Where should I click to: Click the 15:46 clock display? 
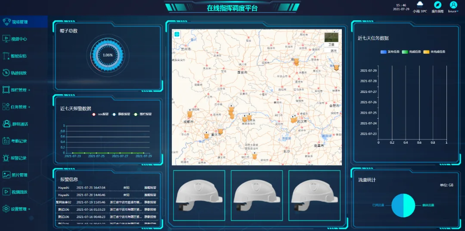pyautogui.click(x=401, y=5)
